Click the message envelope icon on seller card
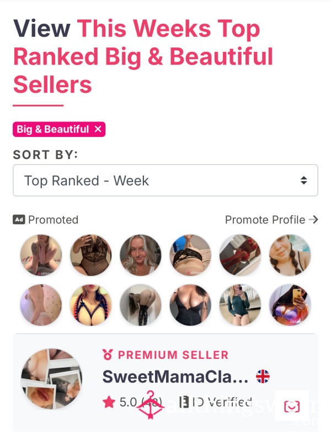The height and width of the screenshot is (435, 331). coord(292,407)
